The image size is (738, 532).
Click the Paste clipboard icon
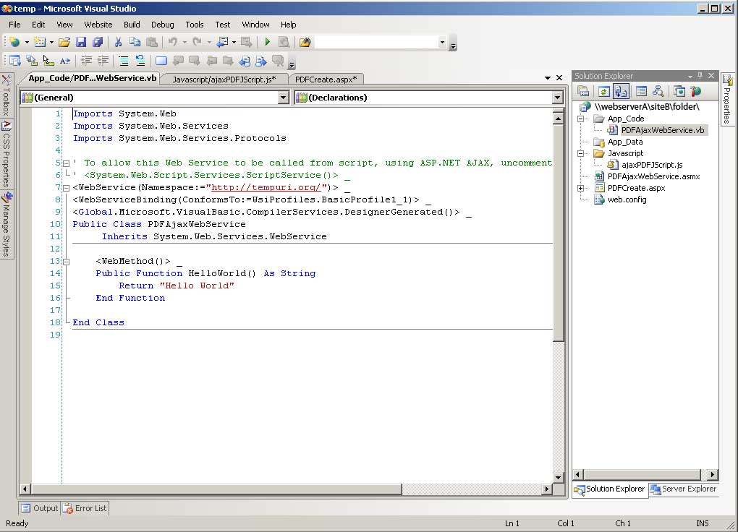point(151,43)
